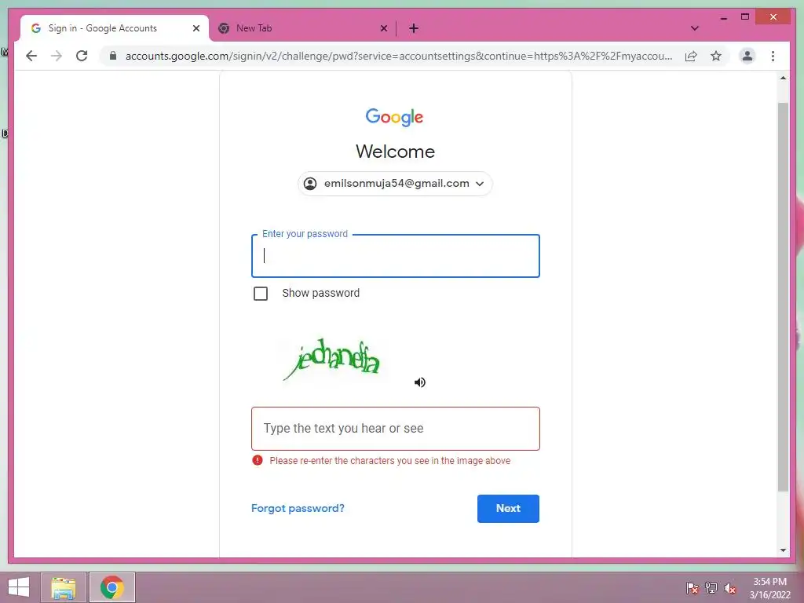Screen dimensions: 804x603
Task: Play the audio captcha speaker icon
Action: [419, 382]
